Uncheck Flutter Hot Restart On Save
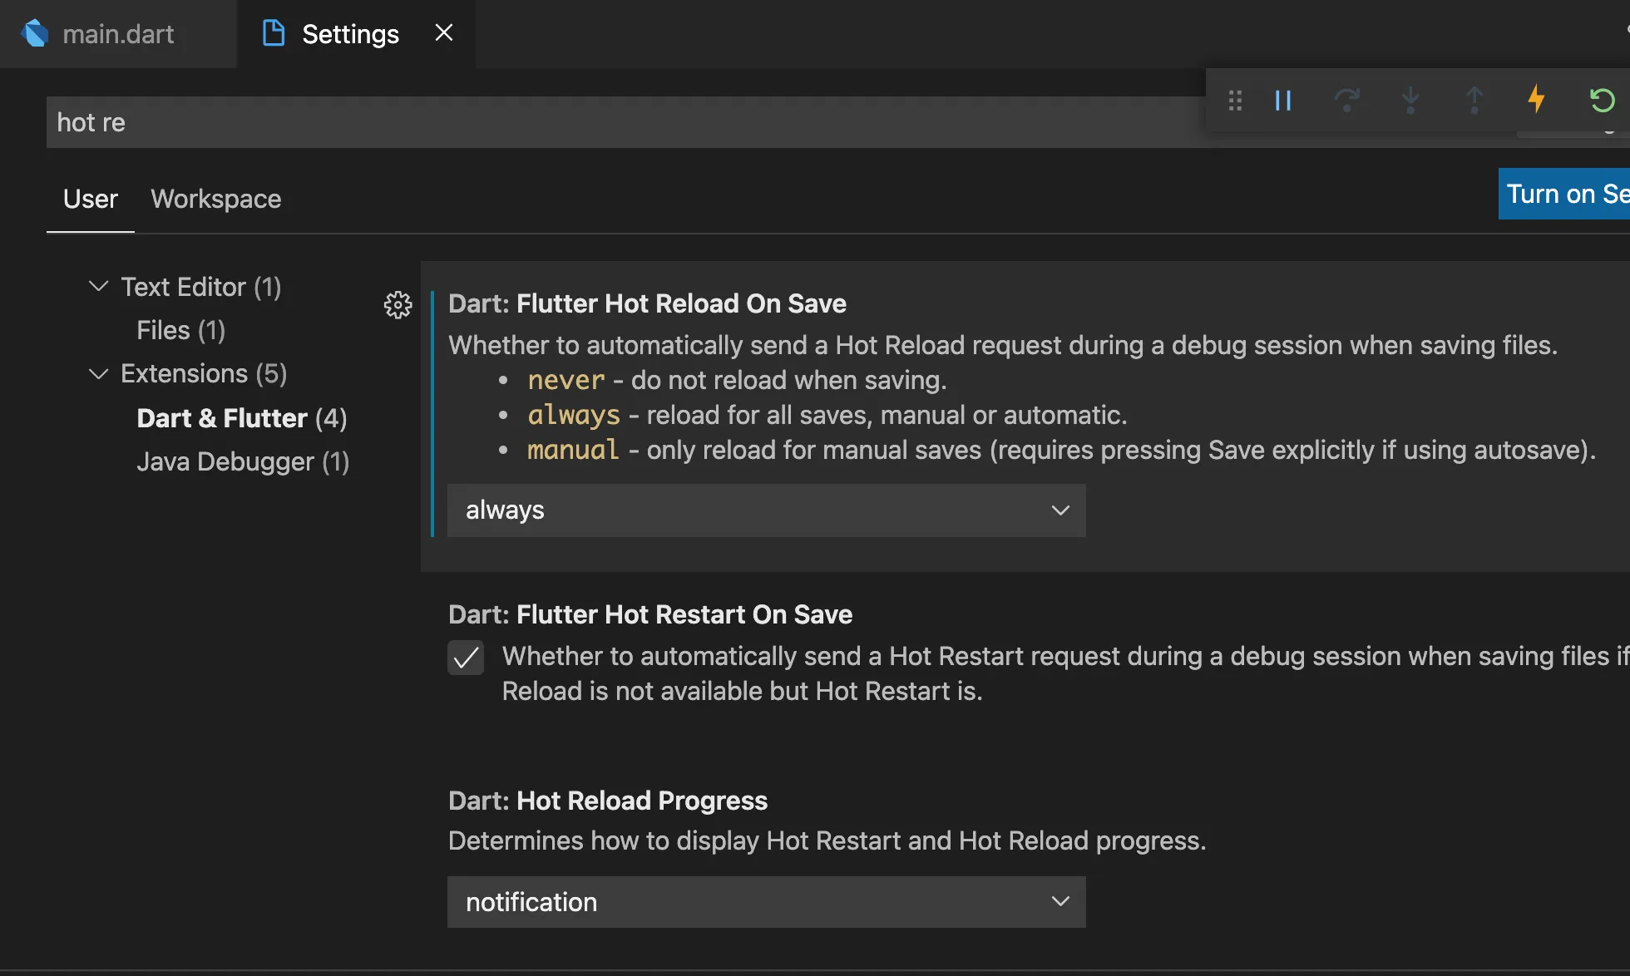The height and width of the screenshot is (976, 1630). [x=466, y=658]
